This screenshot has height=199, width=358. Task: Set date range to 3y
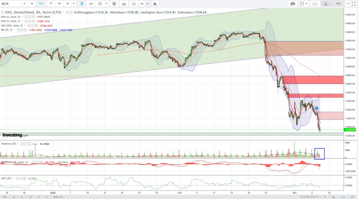click(x=14, y=197)
